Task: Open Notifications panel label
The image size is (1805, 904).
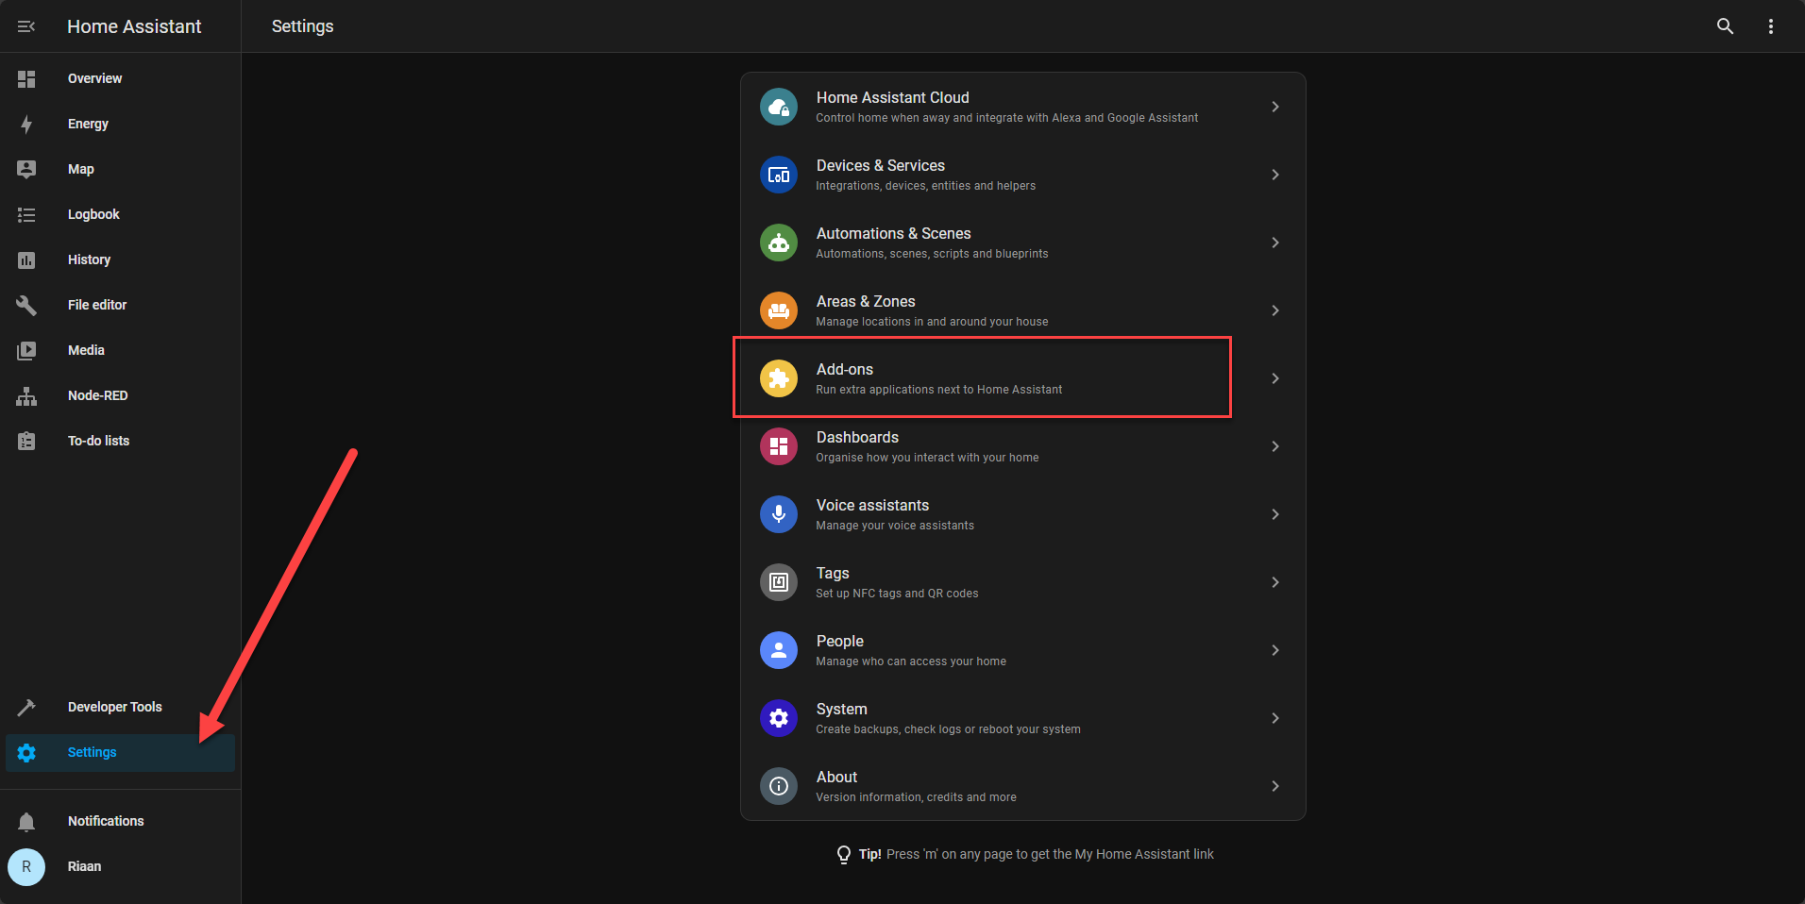Action: tap(106, 821)
